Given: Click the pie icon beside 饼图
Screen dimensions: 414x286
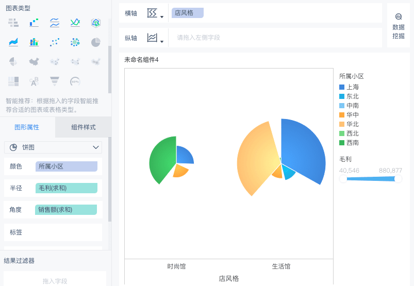Looking at the screenshot, I should point(13,147).
